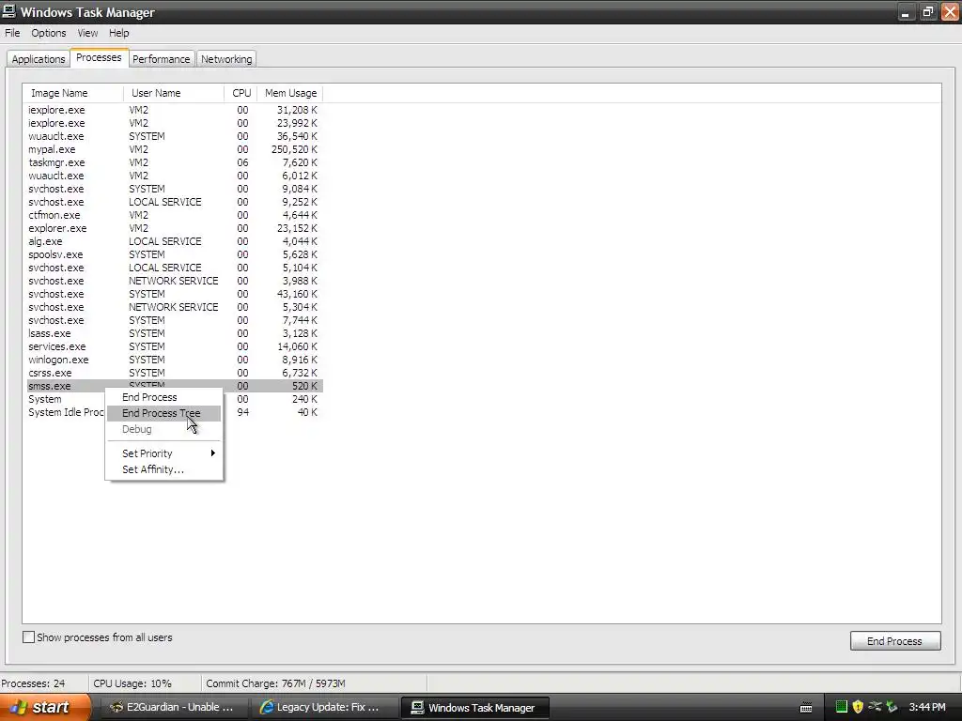Viewport: 962px width, 721px height.
Task: Open the View menu
Action: tap(87, 33)
